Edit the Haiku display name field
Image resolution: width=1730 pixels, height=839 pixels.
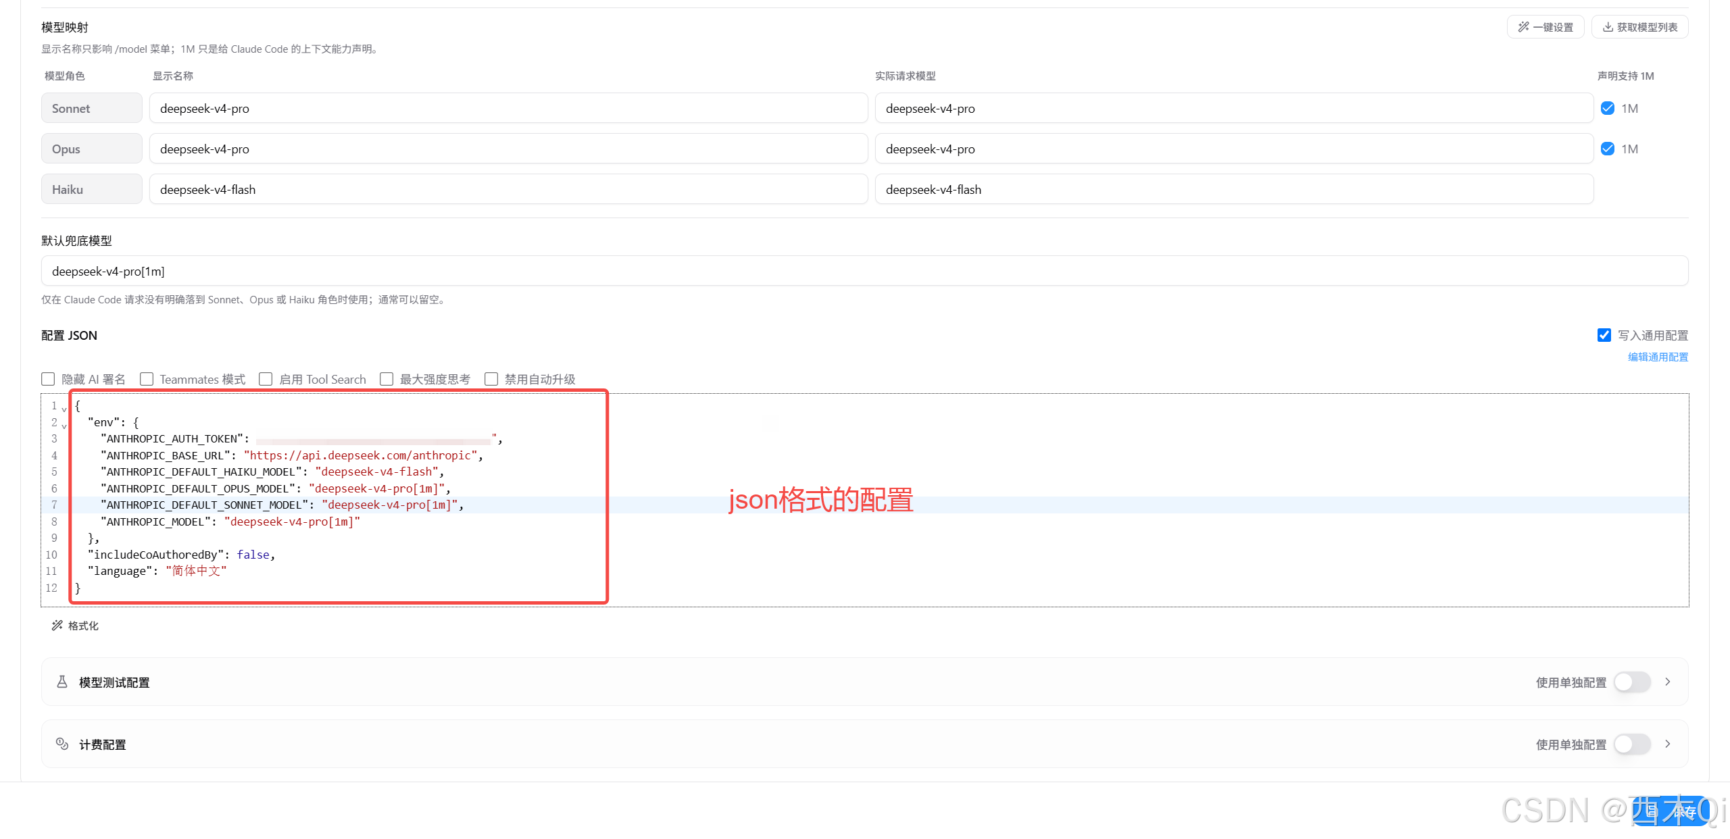click(508, 189)
